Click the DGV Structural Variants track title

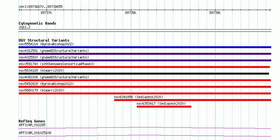pos(44,40)
